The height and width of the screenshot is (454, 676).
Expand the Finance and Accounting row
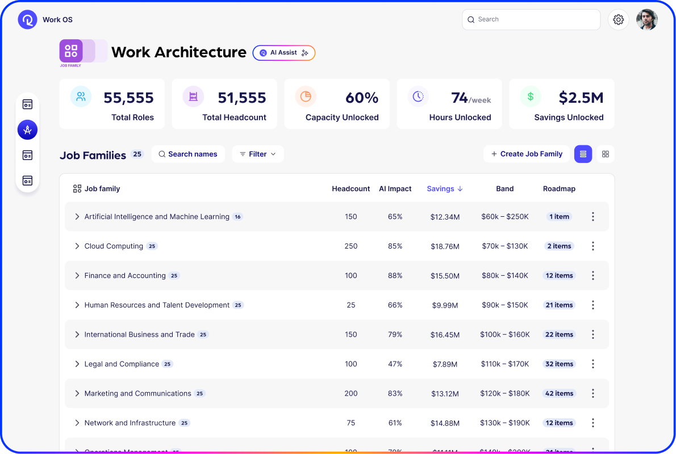pyautogui.click(x=77, y=275)
